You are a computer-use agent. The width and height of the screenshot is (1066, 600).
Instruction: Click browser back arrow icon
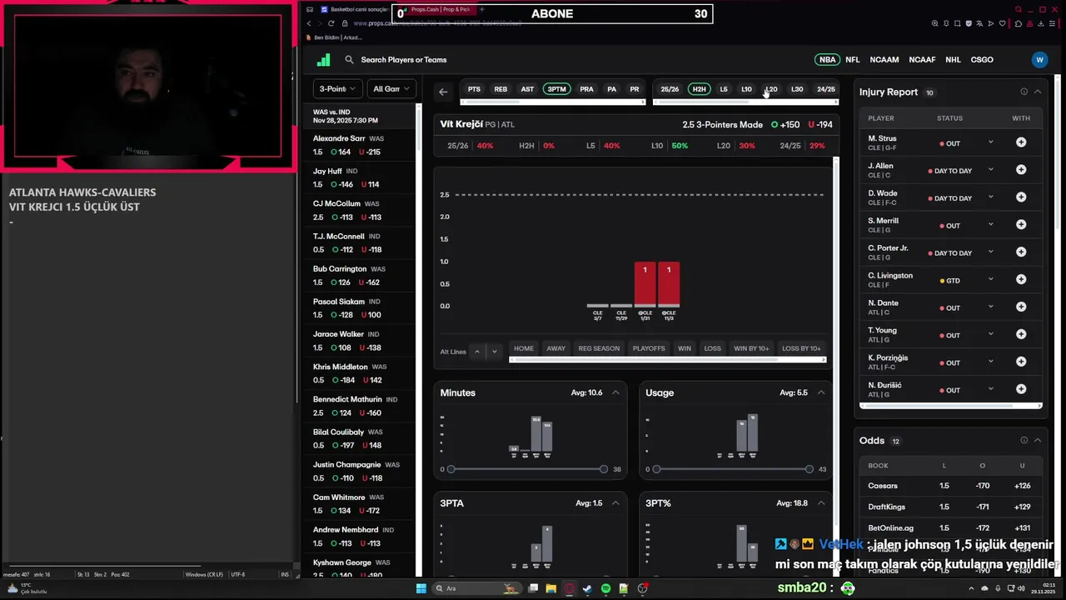pyautogui.click(x=309, y=23)
